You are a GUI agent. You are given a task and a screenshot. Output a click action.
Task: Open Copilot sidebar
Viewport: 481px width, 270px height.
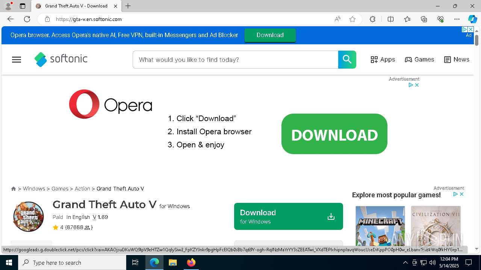point(472,19)
